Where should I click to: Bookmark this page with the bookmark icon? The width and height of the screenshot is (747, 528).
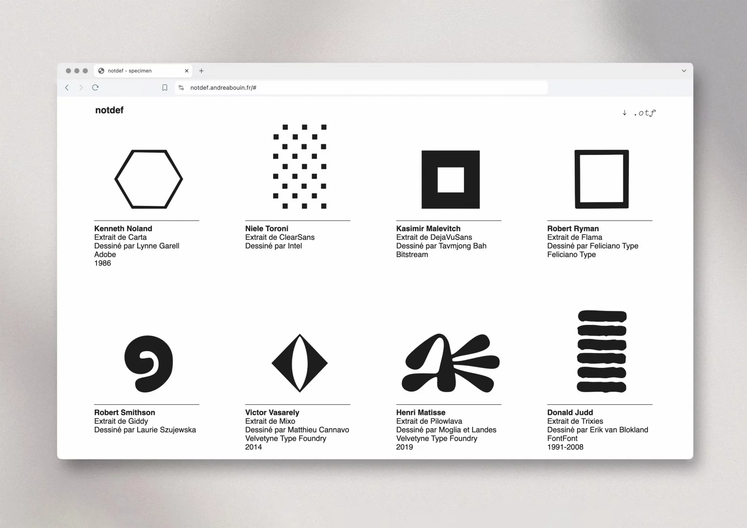tap(165, 88)
